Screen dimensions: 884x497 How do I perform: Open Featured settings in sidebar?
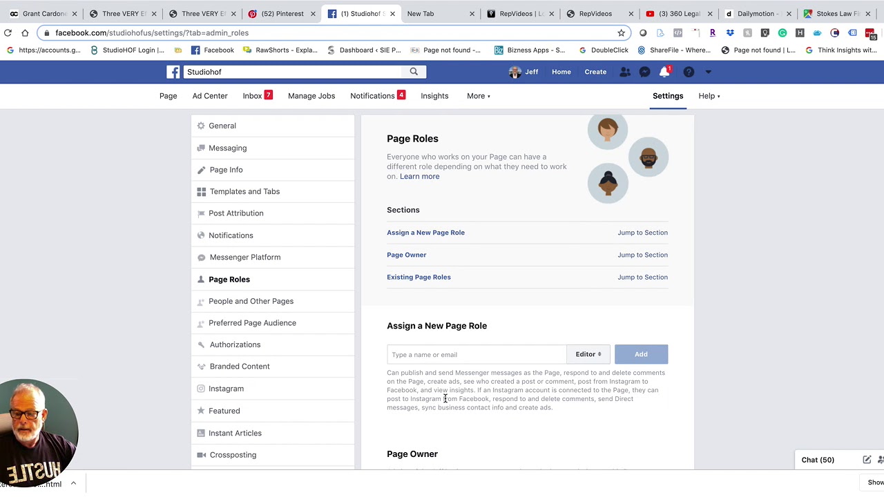click(272, 411)
